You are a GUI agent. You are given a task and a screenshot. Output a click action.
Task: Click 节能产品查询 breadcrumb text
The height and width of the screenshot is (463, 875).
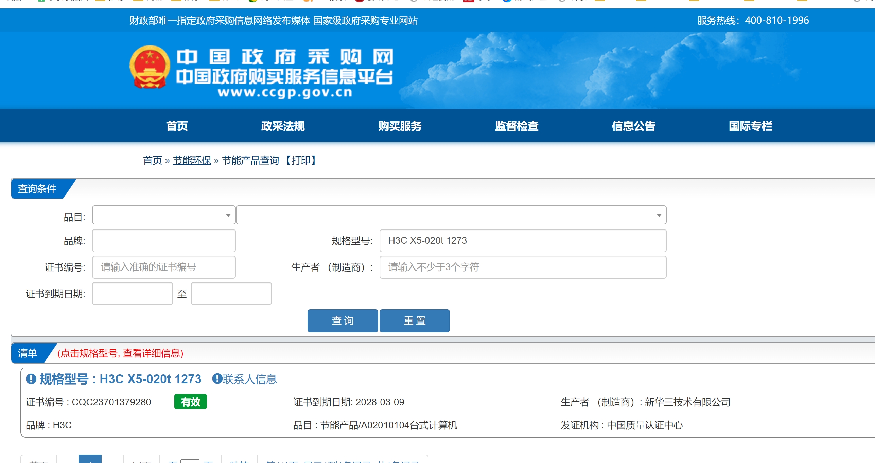[250, 160]
